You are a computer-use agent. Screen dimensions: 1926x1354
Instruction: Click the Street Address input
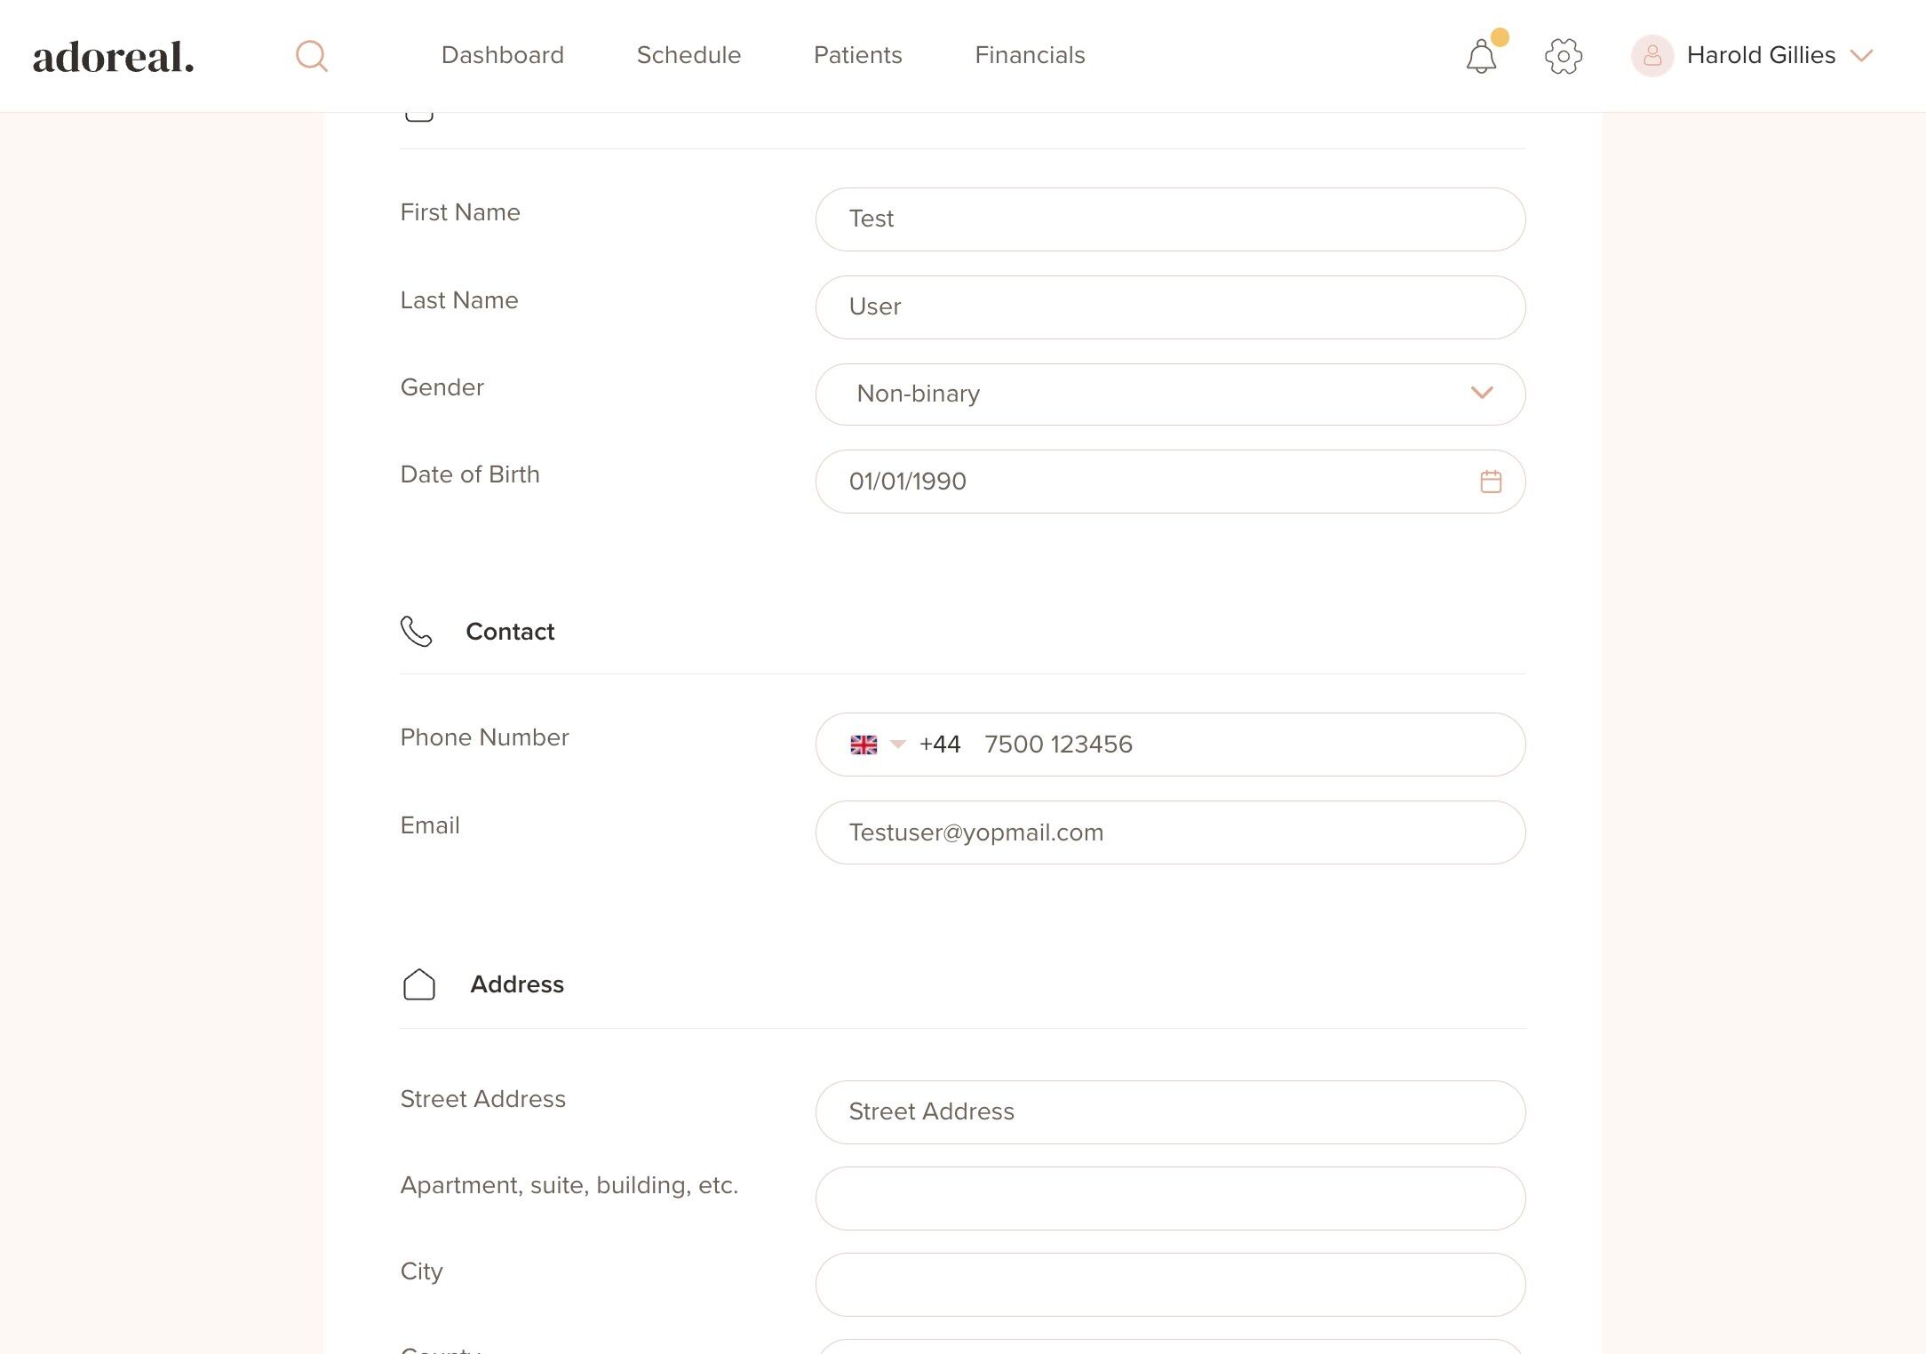[x=1170, y=1111]
